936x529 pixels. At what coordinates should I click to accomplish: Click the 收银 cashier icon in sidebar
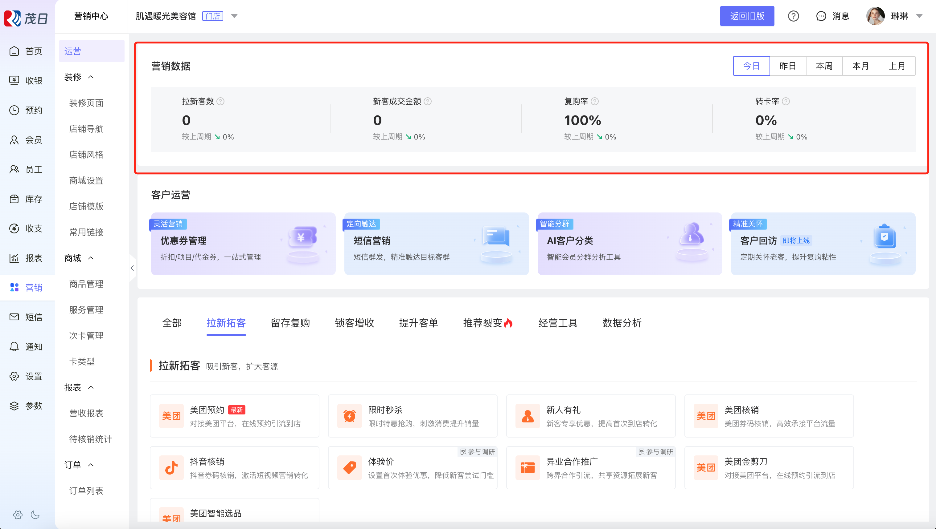pyautogui.click(x=14, y=80)
